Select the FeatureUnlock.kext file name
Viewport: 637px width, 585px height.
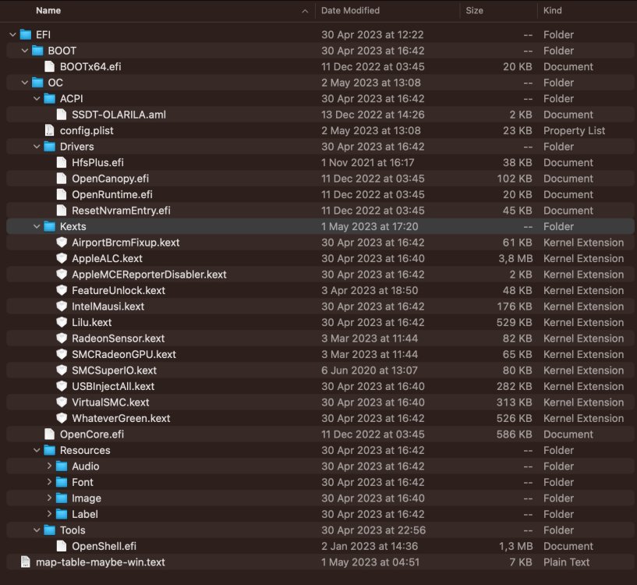[119, 290]
